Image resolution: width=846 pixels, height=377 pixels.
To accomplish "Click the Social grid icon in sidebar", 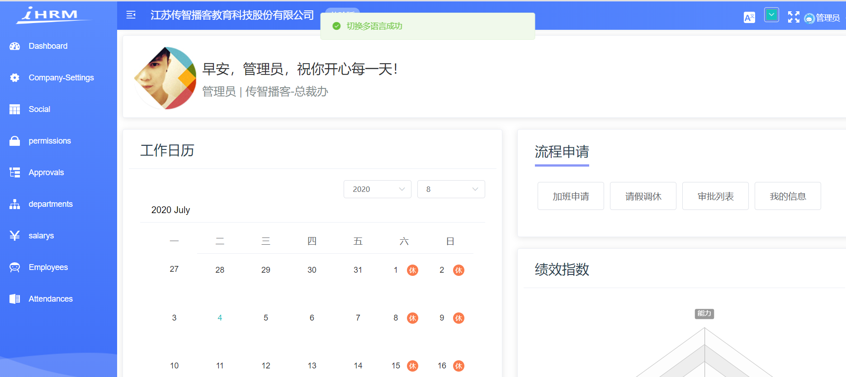I will (x=15, y=109).
